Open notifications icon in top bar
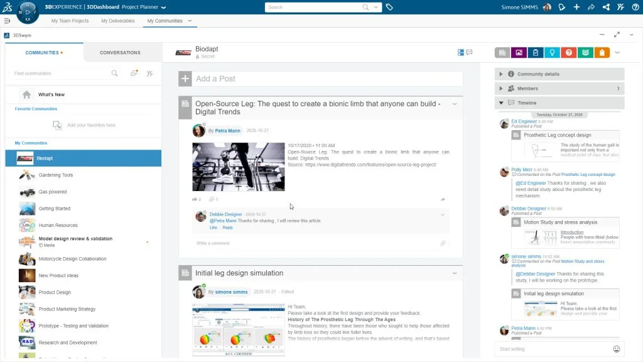 562,7
